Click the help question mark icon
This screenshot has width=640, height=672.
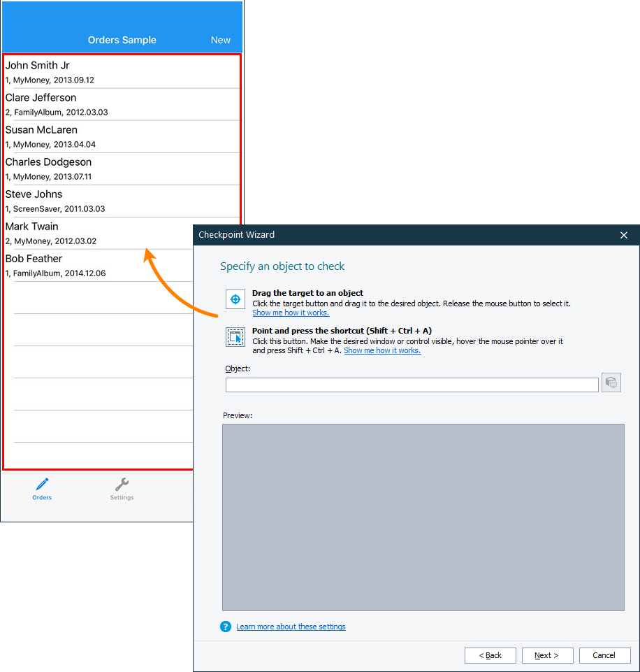click(225, 627)
